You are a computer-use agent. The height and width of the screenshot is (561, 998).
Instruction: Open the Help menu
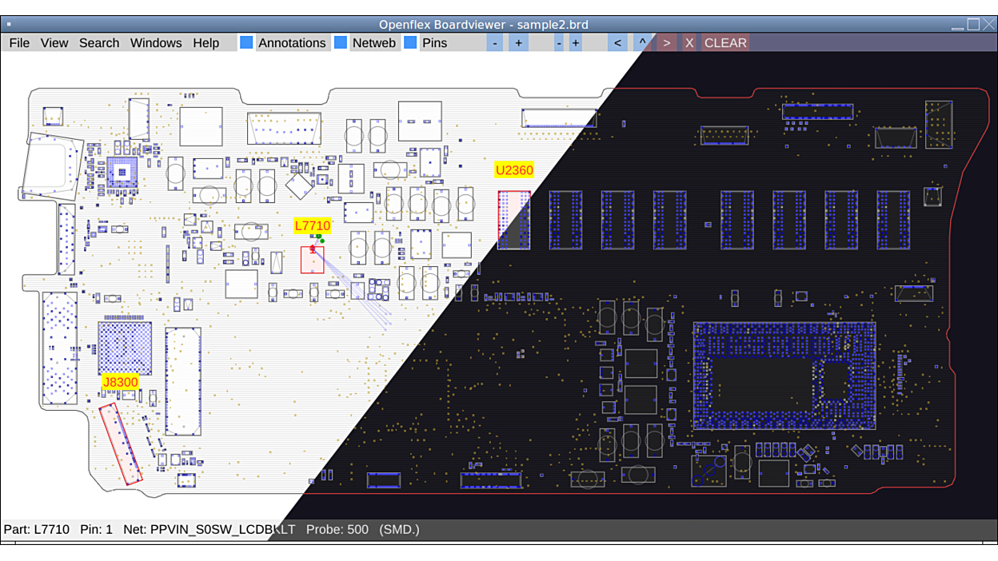coord(206,43)
